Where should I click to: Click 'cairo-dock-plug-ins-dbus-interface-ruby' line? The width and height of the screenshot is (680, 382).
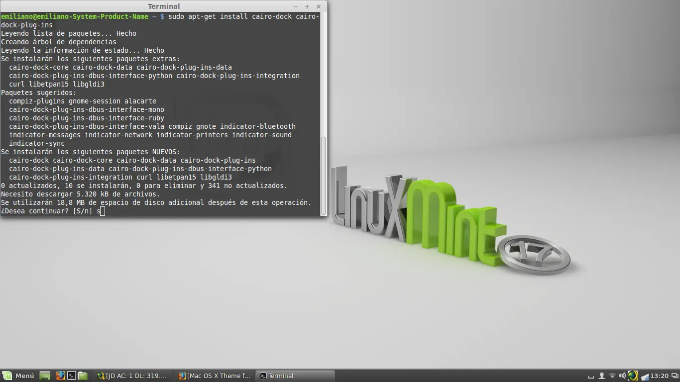click(x=87, y=118)
